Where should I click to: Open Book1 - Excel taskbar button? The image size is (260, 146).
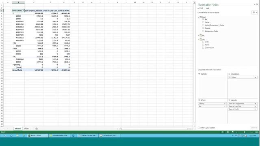(37, 135)
